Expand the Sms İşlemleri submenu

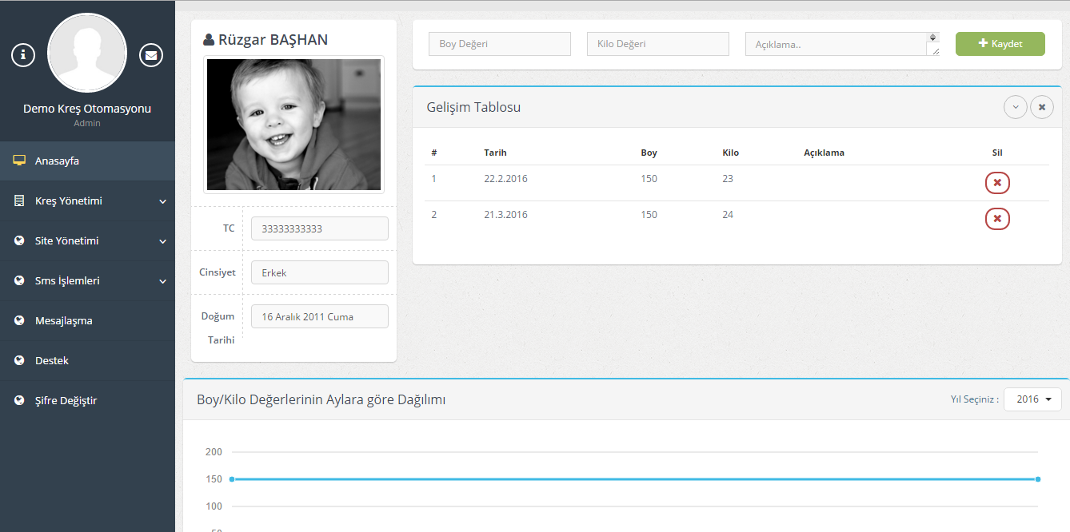coord(162,281)
